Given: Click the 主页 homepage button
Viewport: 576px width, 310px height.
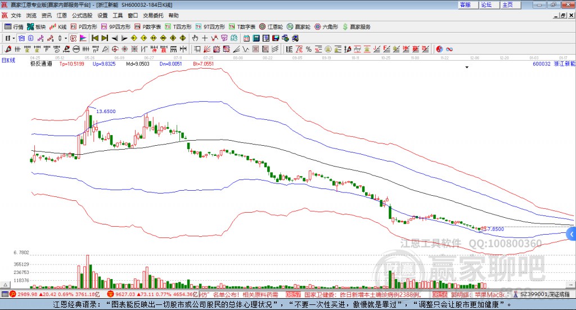Looking at the screenshot, I should pos(511,5).
